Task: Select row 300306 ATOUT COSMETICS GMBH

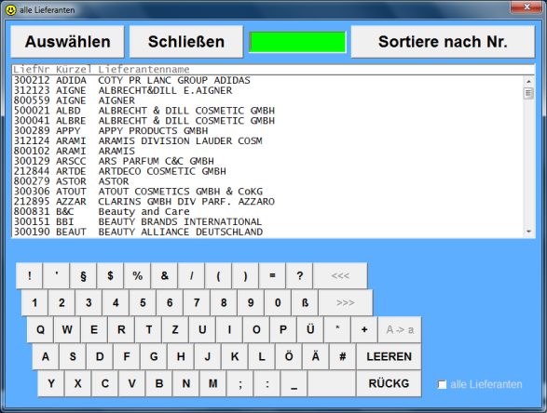Action: (x=268, y=192)
